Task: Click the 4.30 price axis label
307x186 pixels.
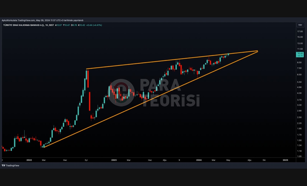Action: (x=299, y=93)
